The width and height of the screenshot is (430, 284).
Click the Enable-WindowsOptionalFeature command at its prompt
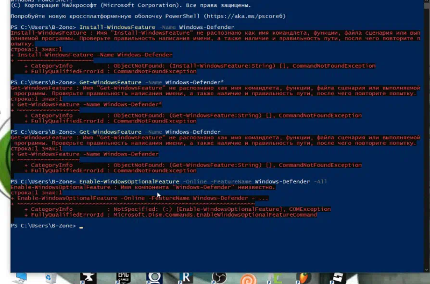point(129,181)
